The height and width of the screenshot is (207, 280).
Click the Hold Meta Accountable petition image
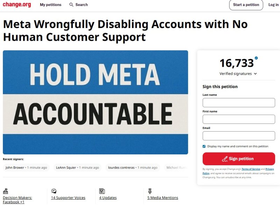(95, 102)
